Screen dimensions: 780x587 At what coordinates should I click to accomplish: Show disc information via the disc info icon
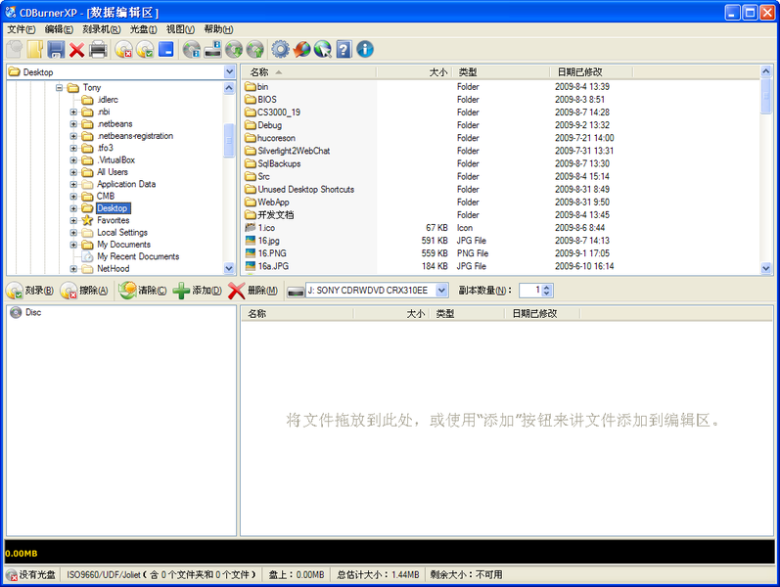(192, 49)
